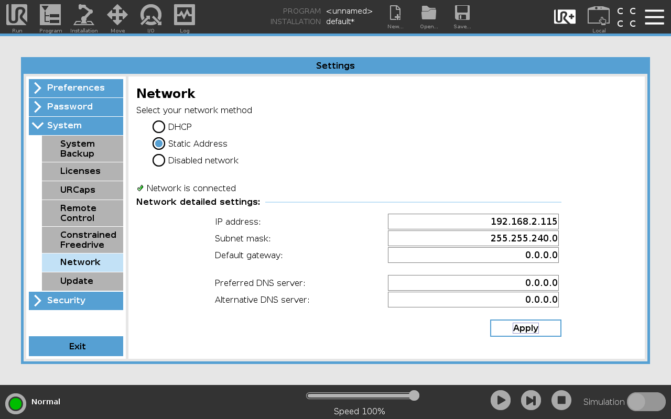Click the Preferred DNS server field
The image size is (671, 419).
coord(473,283)
